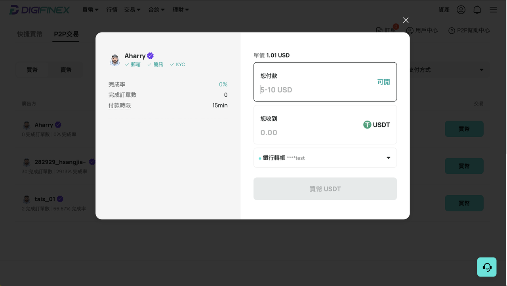The image size is (507, 286).
Task: Open the hamburger menu icon
Action: pyautogui.click(x=493, y=10)
